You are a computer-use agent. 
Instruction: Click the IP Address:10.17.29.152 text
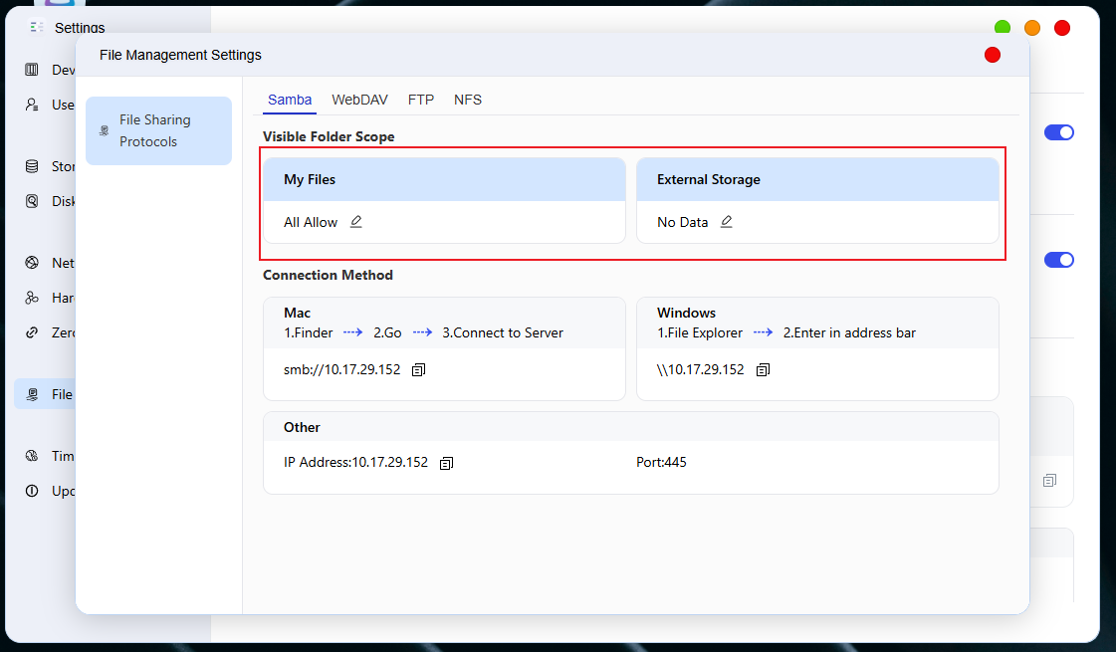click(x=355, y=463)
